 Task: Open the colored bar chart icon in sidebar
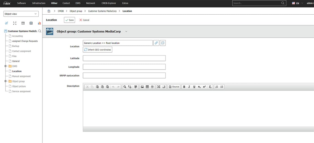point(39,23)
